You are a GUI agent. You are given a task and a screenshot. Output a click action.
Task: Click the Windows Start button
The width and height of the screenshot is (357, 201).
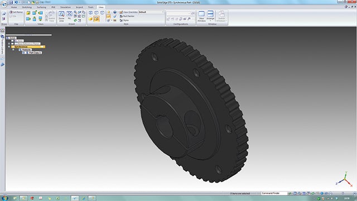click(x=4, y=198)
